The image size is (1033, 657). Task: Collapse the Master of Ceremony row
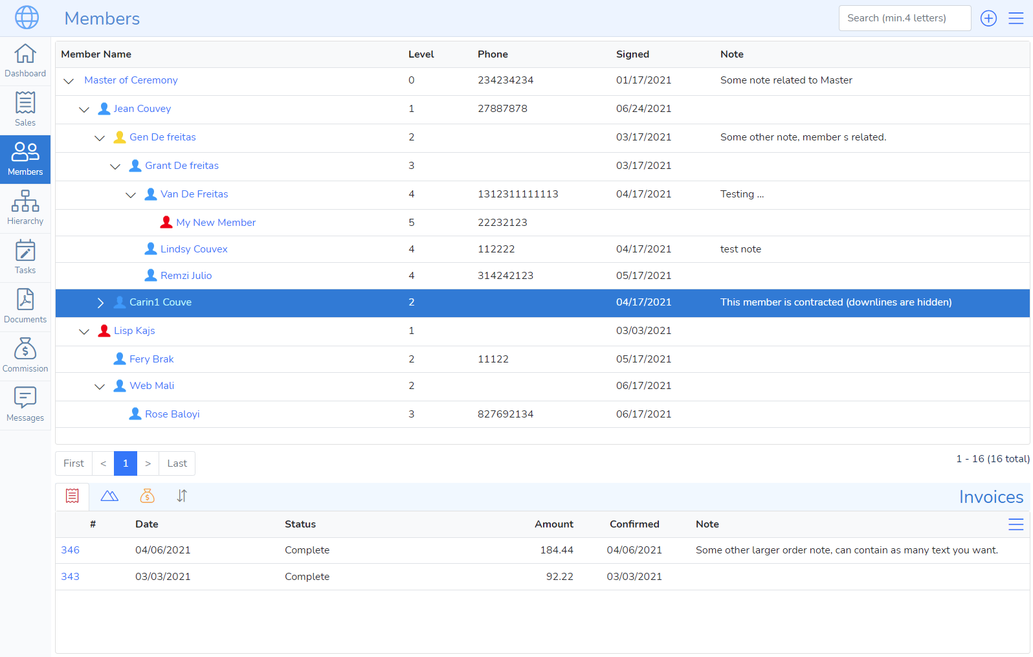(69, 81)
